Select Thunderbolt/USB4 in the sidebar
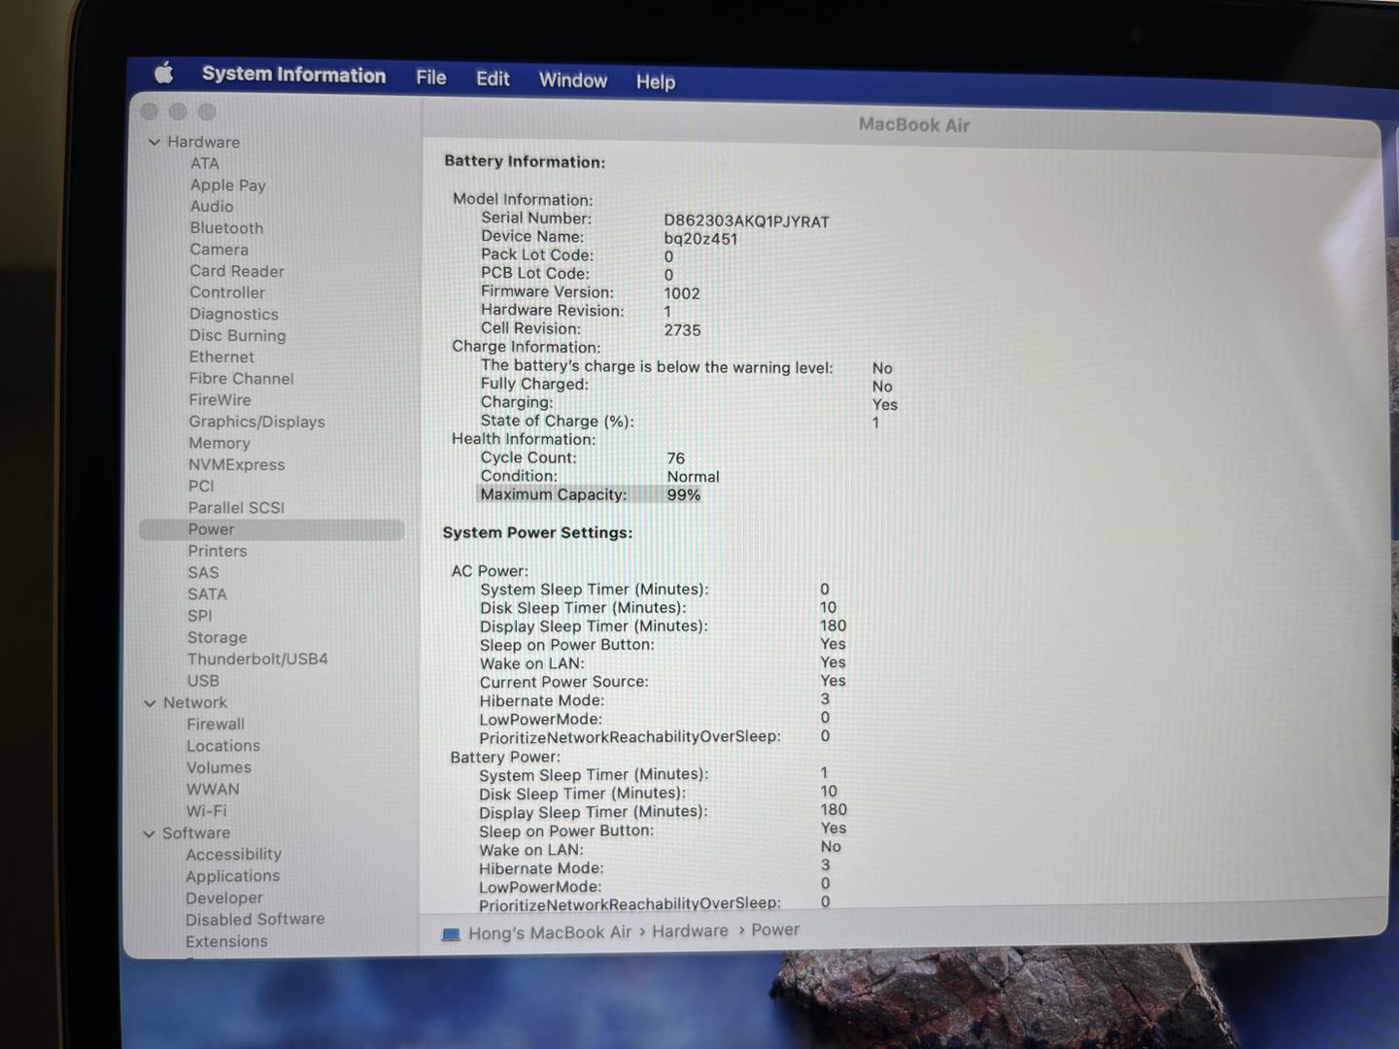Screen dimensions: 1399x1049 (x=257, y=659)
